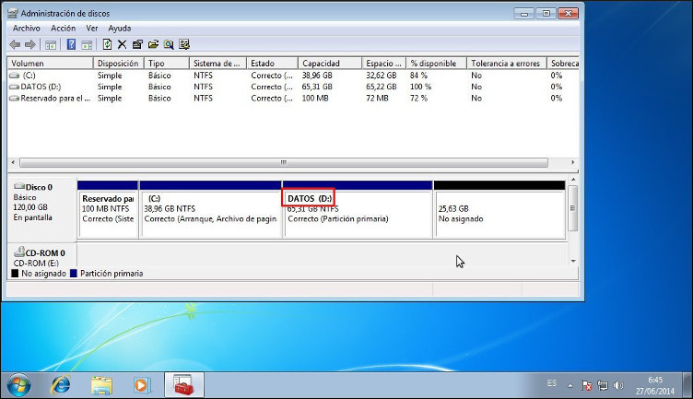Select the (C:) 38,96 GB partition block

click(210, 209)
